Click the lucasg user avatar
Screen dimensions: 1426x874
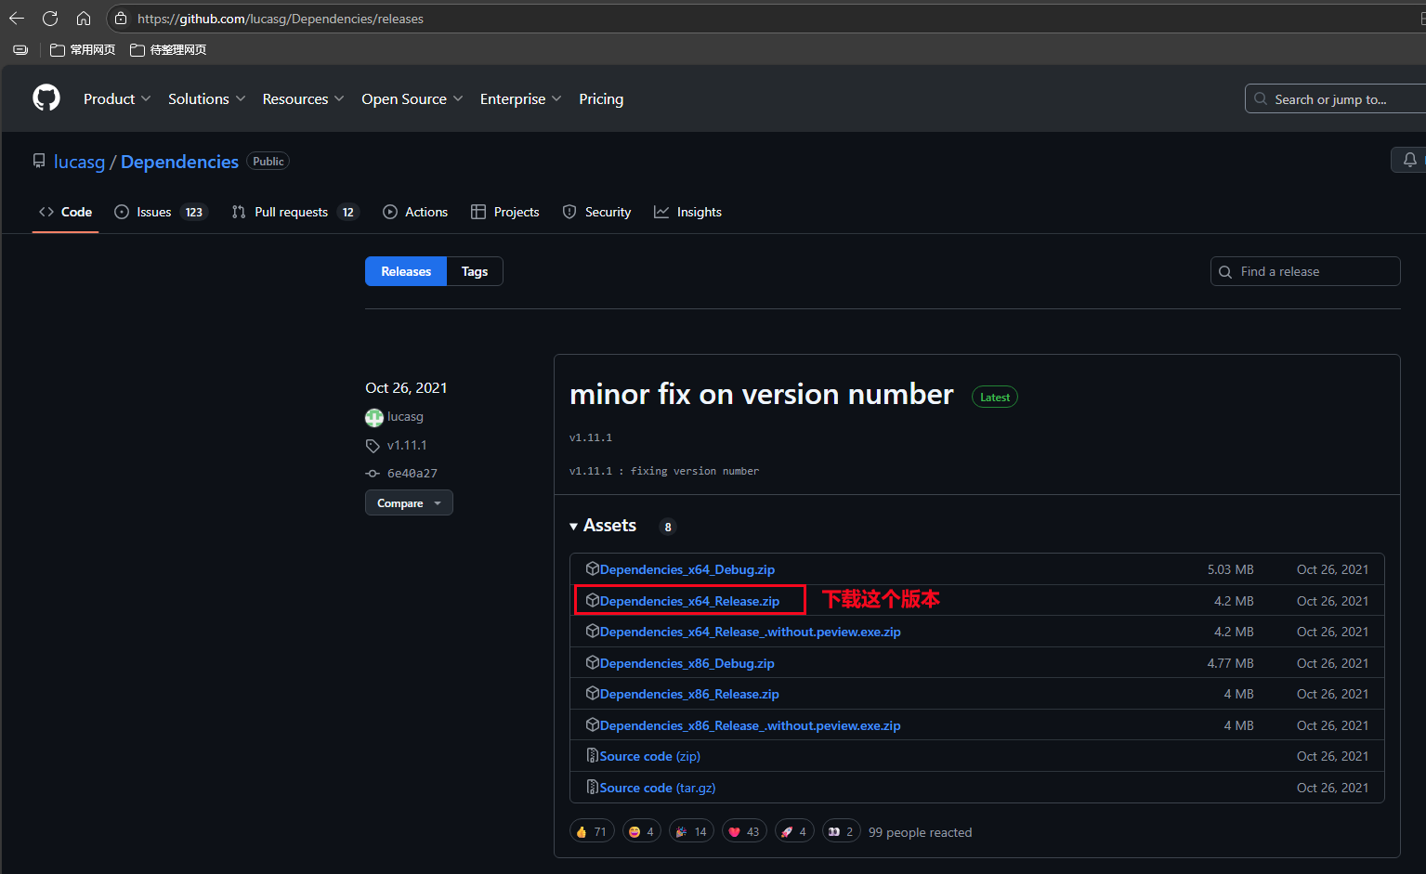pyautogui.click(x=374, y=417)
